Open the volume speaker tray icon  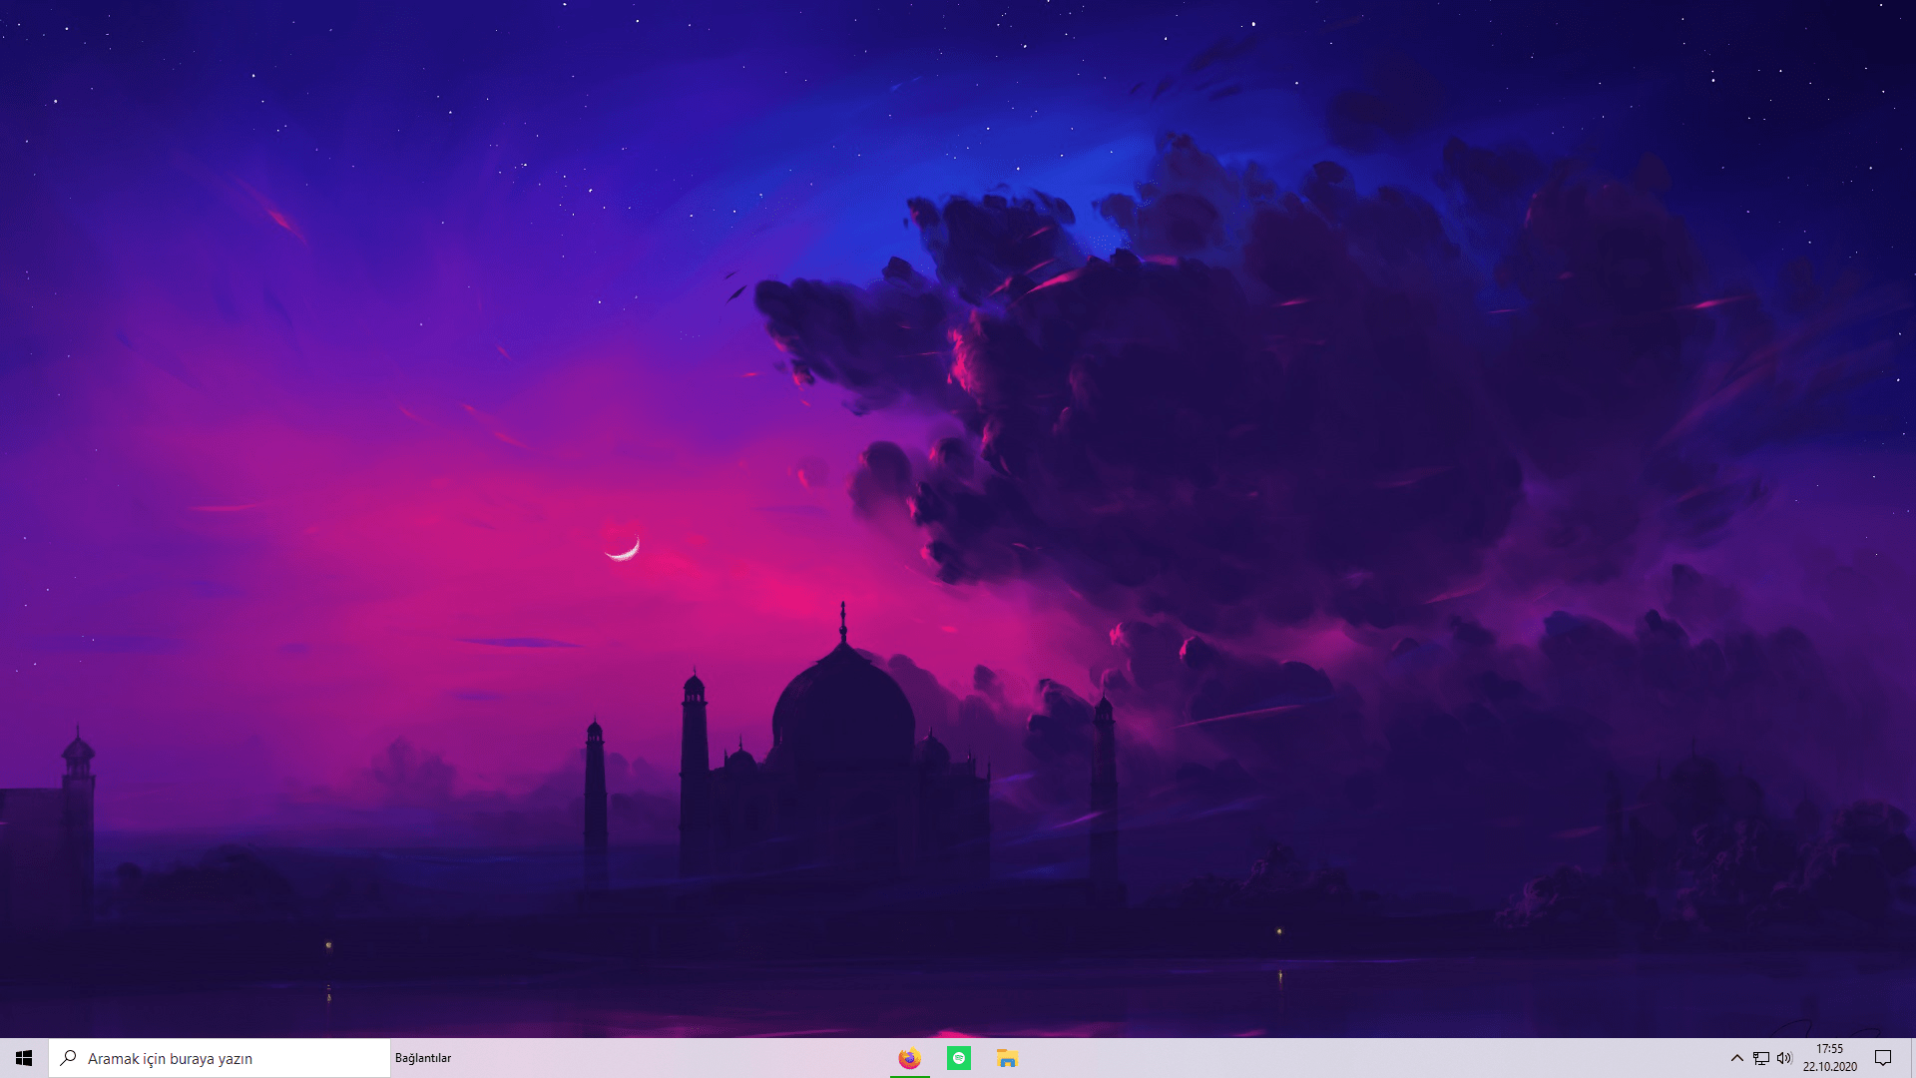(x=1784, y=1058)
